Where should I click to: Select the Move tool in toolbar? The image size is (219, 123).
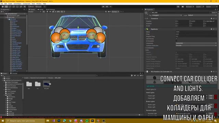[x=6, y=6]
